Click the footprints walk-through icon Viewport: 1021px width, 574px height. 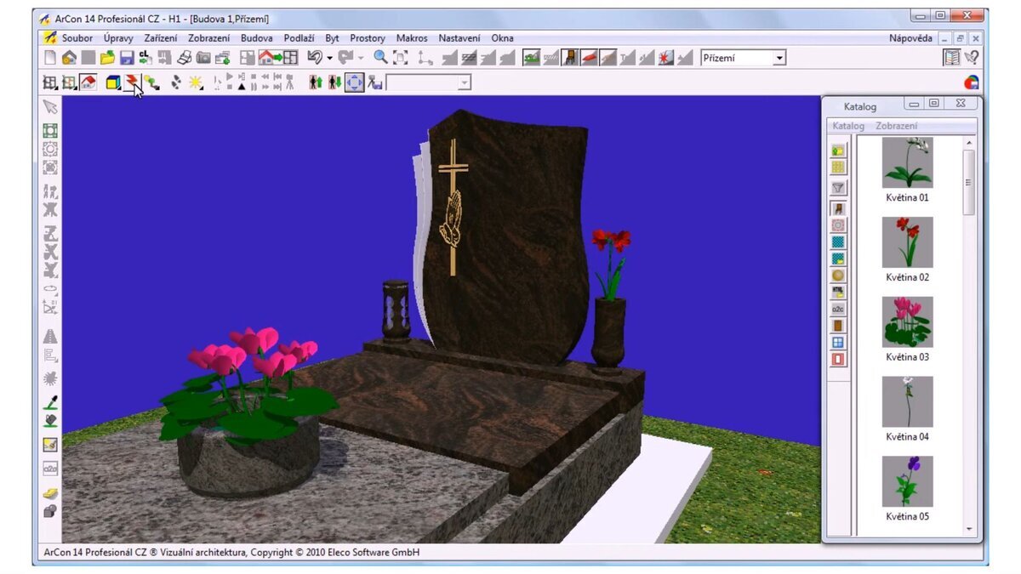(x=176, y=82)
